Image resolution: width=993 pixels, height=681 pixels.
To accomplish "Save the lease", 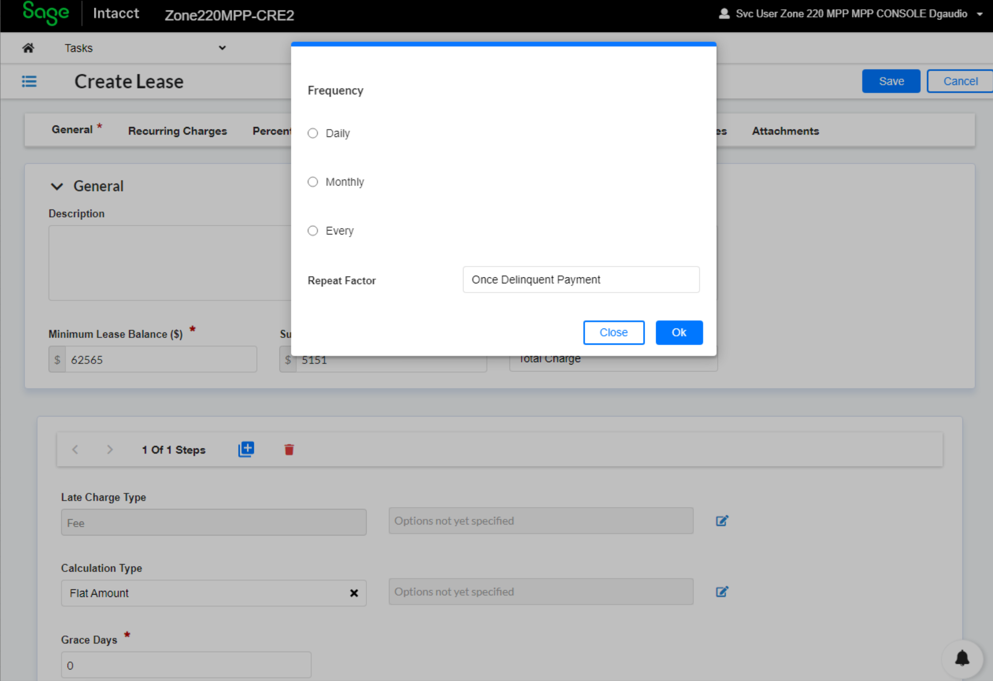I will click(891, 81).
